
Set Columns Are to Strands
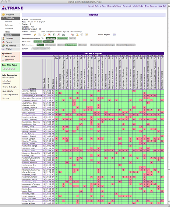click(x=82, y=45)
